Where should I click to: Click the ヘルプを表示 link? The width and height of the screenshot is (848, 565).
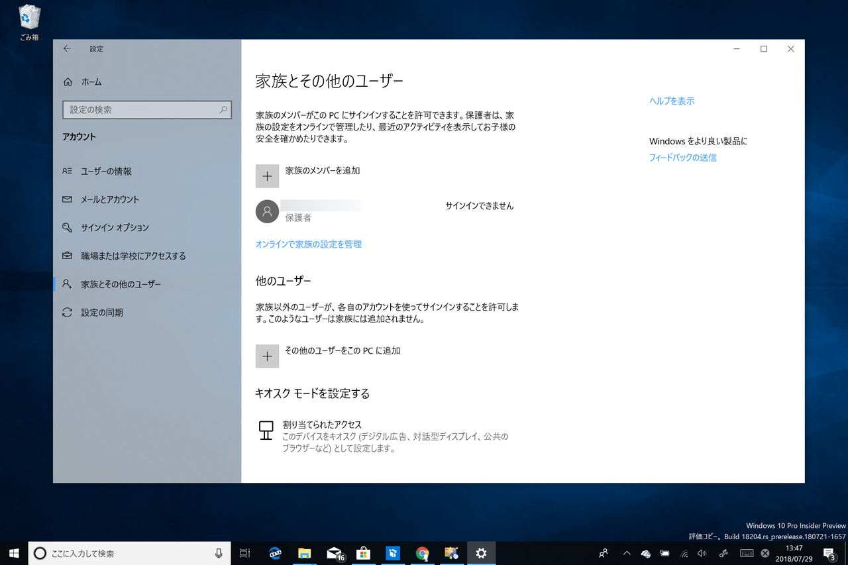point(671,101)
